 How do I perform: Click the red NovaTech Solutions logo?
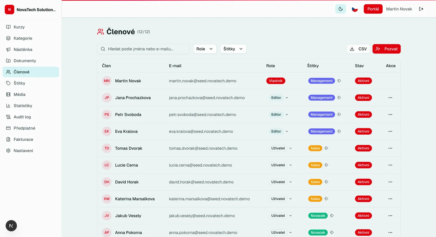[x=9, y=10]
